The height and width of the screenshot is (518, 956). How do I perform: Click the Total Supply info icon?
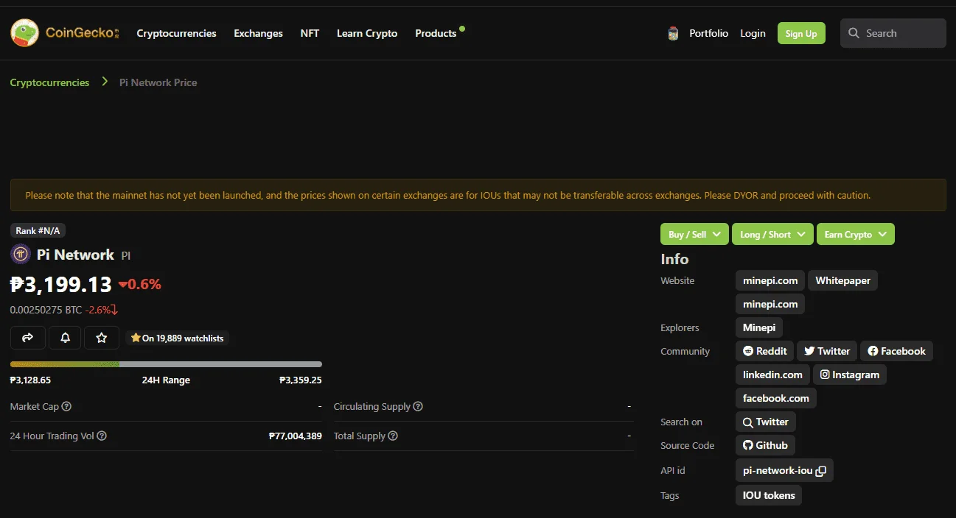pyautogui.click(x=393, y=436)
